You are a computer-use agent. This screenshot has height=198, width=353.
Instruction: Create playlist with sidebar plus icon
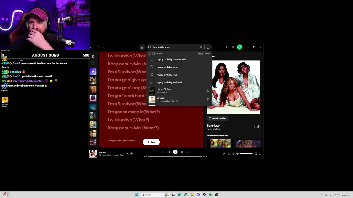pos(93,63)
